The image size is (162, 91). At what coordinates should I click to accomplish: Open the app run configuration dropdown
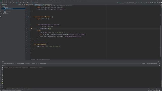[x=121, y=3]
